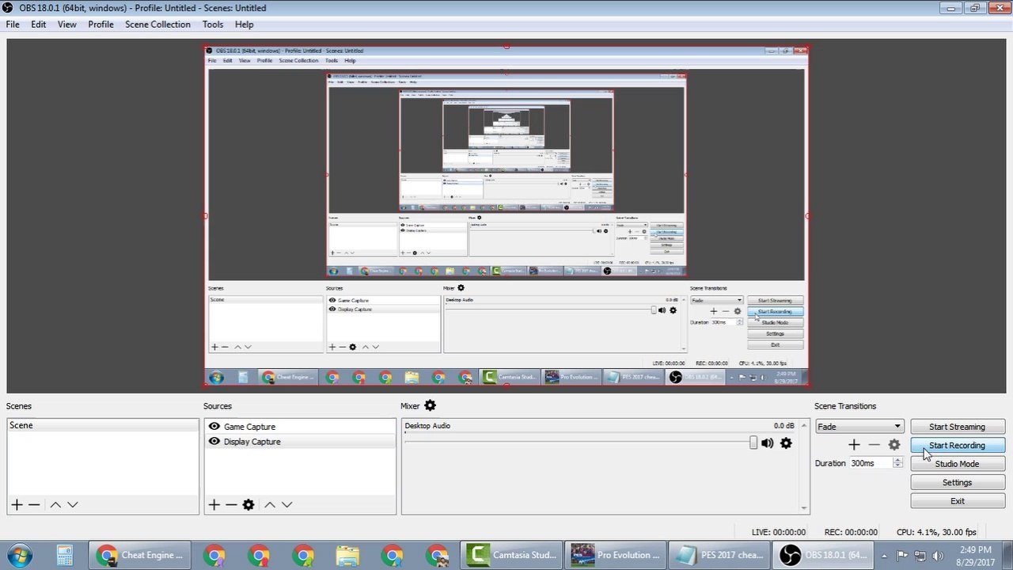
Task: Open source properties gear in Sources panel
Action: 249,504
